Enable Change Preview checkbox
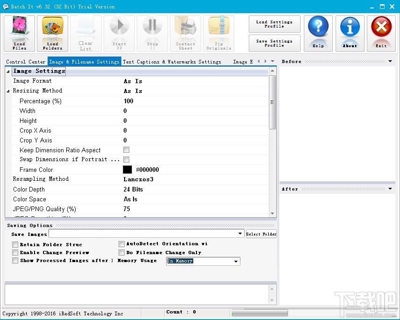Viewport: 400px width, 320px height. click(x=15, y=253)
